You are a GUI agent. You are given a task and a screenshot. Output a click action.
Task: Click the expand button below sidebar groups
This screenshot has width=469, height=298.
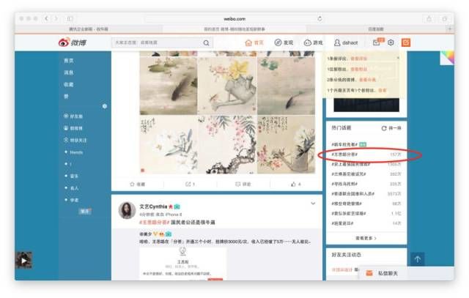[85, 211]
